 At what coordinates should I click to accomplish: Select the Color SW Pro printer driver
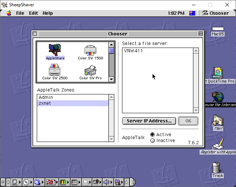click(90, 72)
